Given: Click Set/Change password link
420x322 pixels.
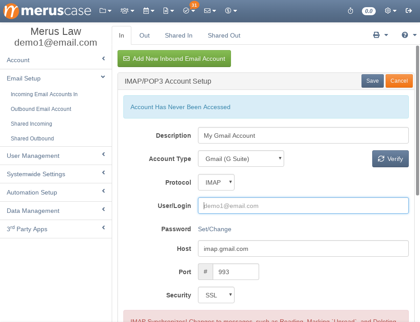Looking at the screenshot, I should (214, 229).
